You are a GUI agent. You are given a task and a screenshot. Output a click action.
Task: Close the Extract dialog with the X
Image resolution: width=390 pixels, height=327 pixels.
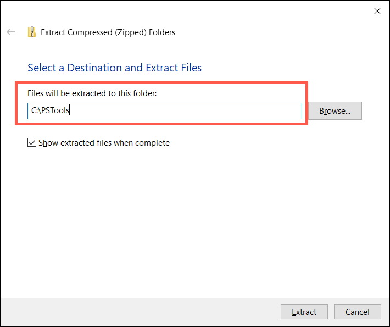[377, 10]
